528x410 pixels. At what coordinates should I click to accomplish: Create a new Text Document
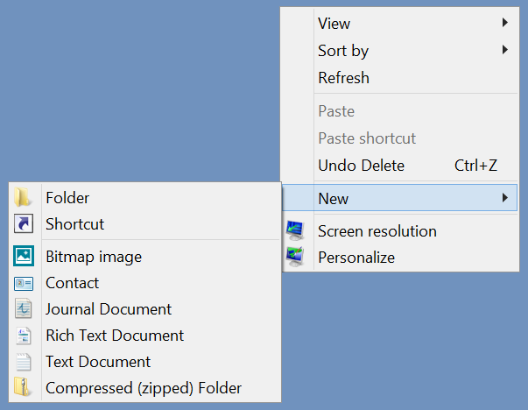pyautogui.click(x=145, y=362)
